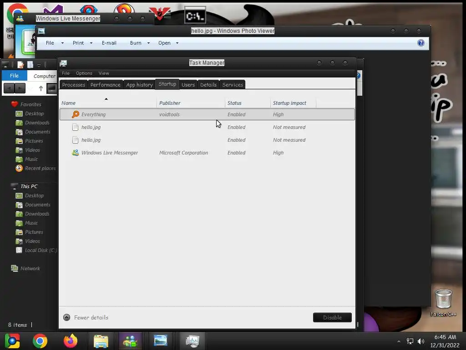Click the Start button on taskbar

click(x=12, y=341)
